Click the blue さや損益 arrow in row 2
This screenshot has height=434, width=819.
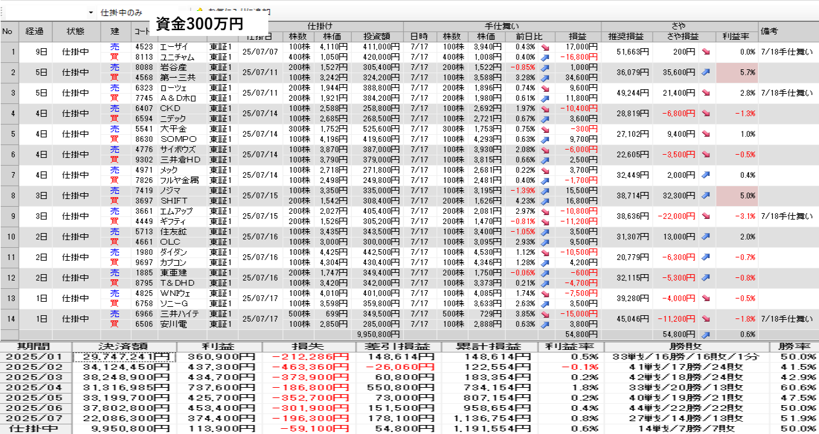(705, 73)
